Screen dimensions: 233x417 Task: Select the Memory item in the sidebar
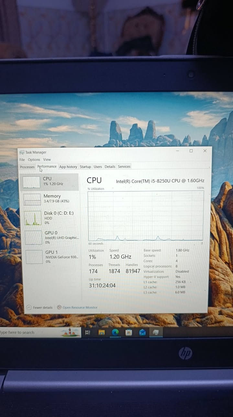point(50,199)
